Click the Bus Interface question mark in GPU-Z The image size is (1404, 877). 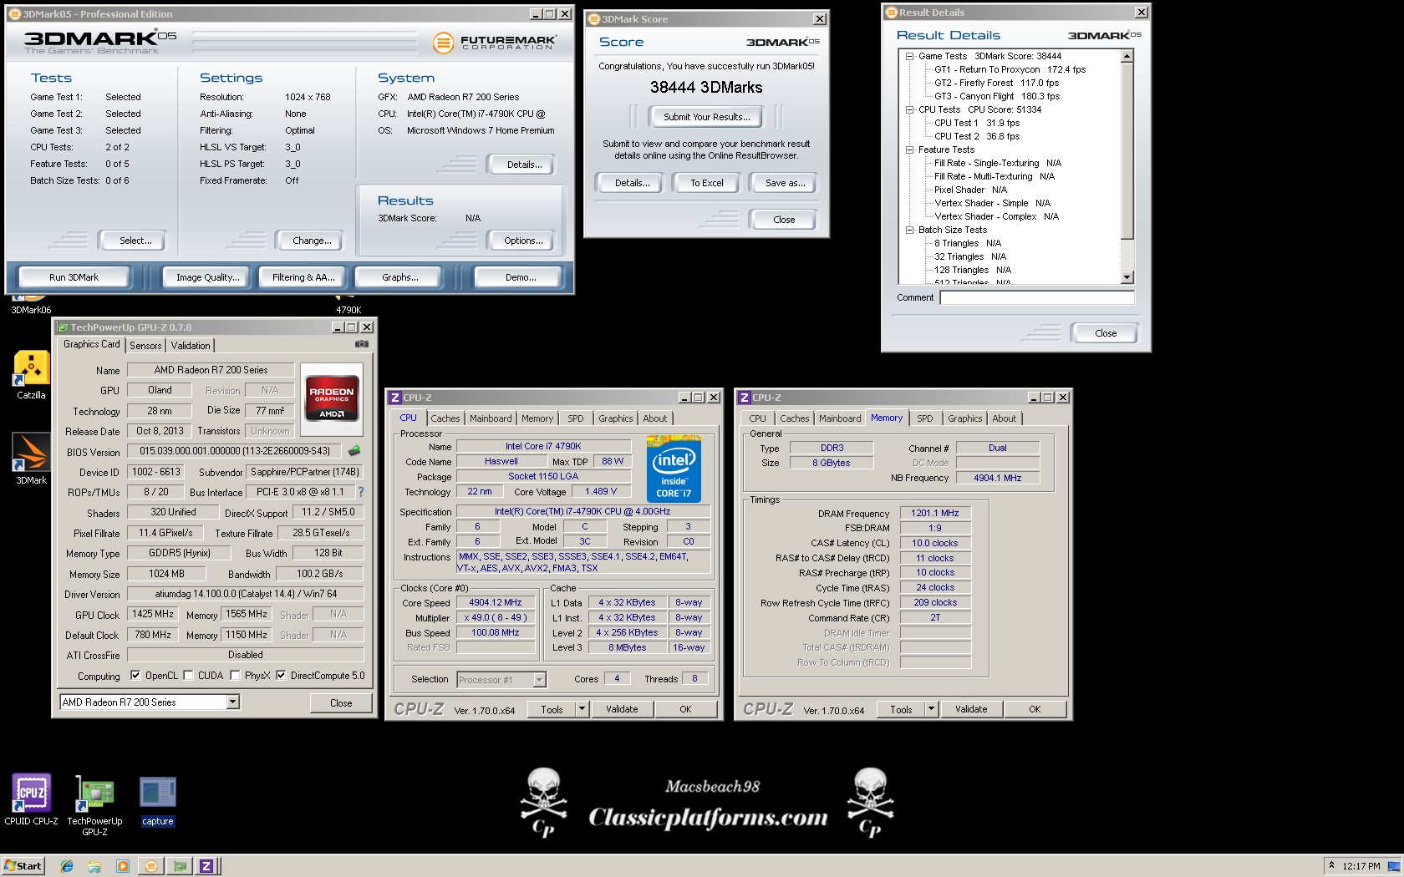[x=361, y=492]
